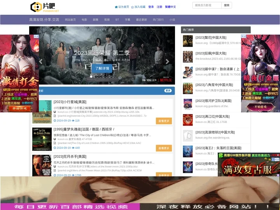280x210 pixels.
Task: Click 查看更多 for 童梦失魂夜
Action: [x=164, y=148]
